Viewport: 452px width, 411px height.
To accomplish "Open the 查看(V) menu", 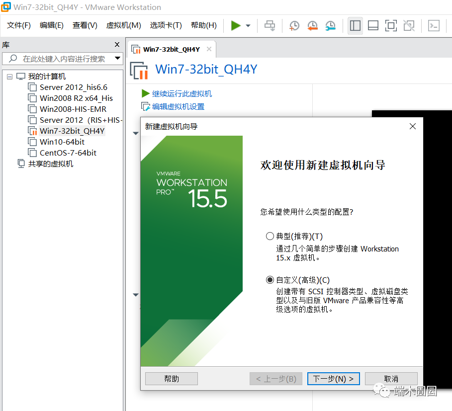I will click(x=85, y=25).
